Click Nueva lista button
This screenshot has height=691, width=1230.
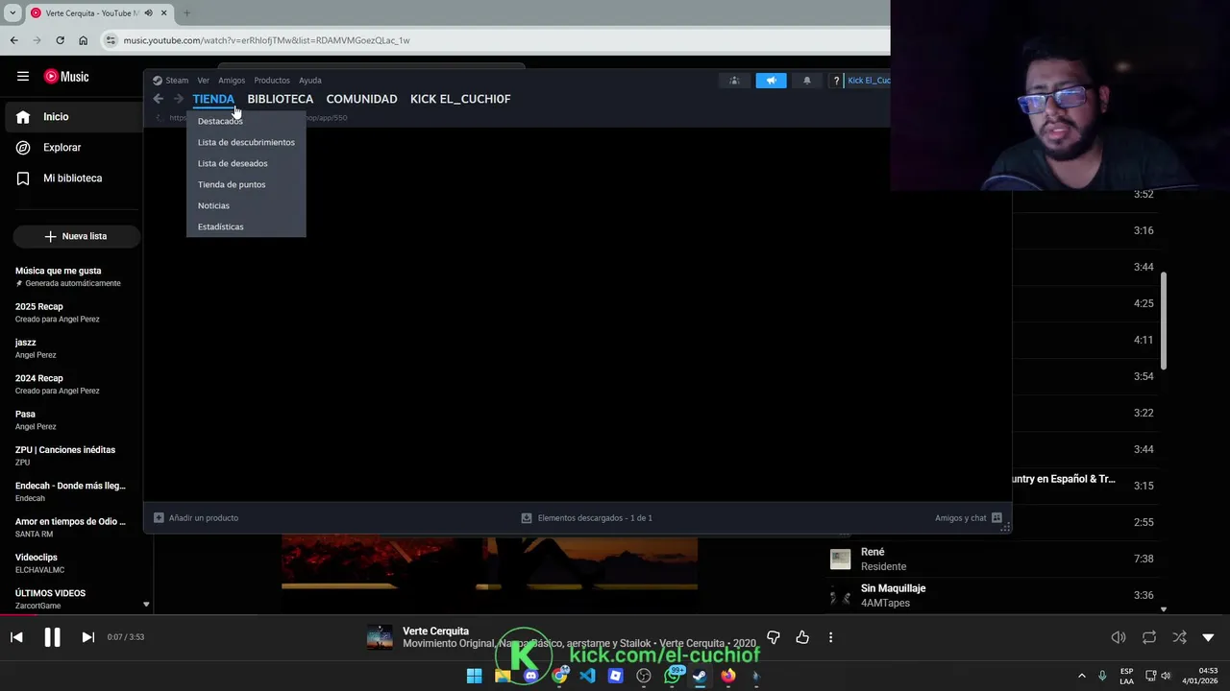[76, 236]
